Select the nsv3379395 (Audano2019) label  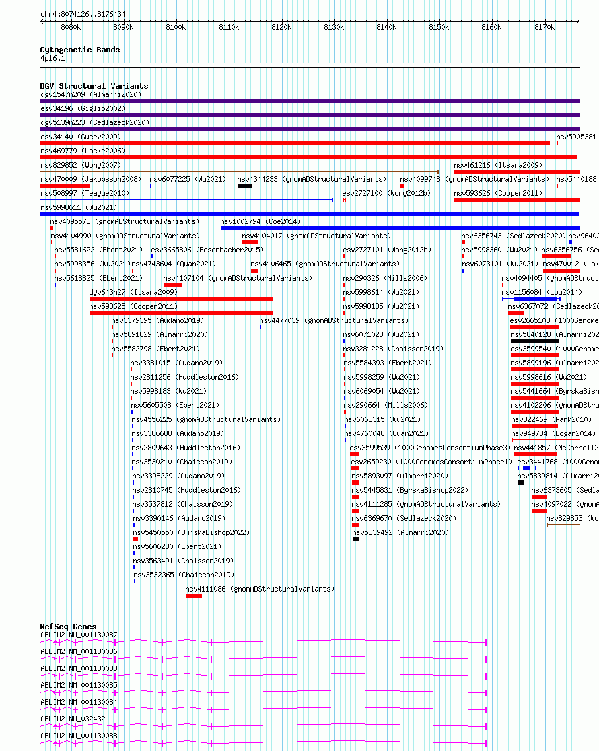pyautogui.click(x=157, y=320)
